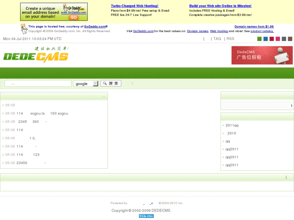Open the RSS feed link
Image resolution: width=294 pixels, height=220 pixels.
coord(230,39)
